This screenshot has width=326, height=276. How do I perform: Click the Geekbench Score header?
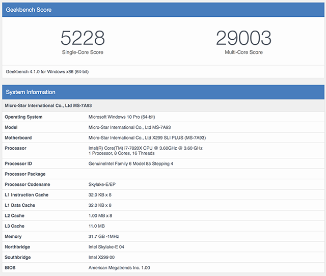[x=163, y=10]
